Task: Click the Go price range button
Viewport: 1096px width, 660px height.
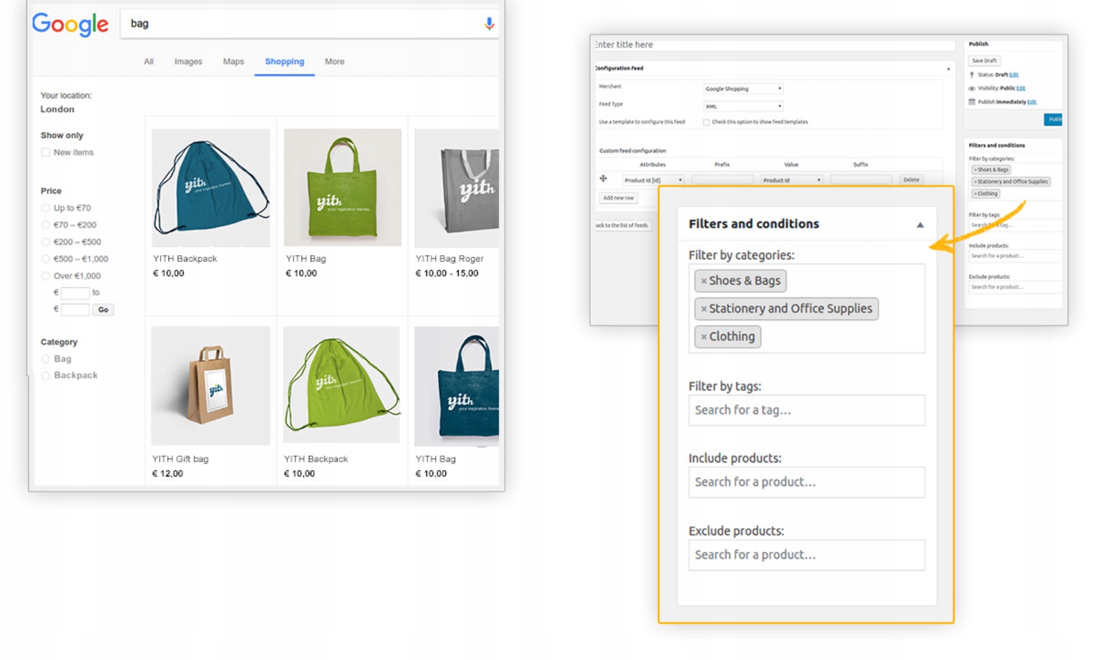Action: click(x=103, y=310)
